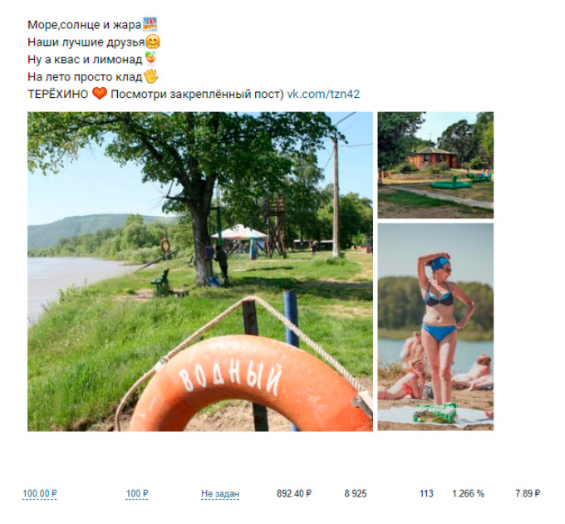Select the 8 925 impressions figure
Image resolution: width=565 pixels, height=524 pixels.
356,493
